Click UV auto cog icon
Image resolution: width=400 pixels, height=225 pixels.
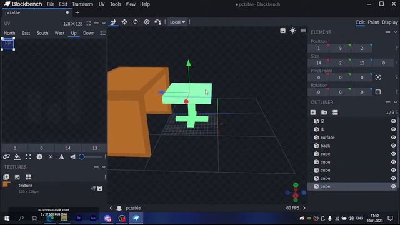coord(39,157)
